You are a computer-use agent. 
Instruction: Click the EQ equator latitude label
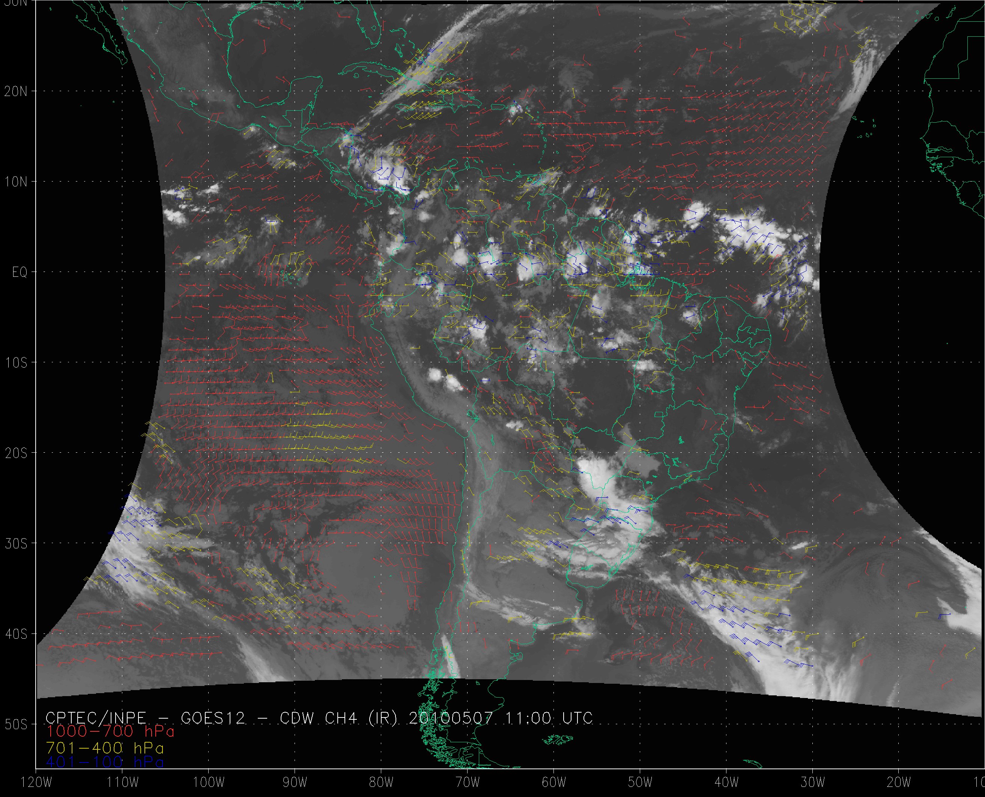tap(20, 273)
